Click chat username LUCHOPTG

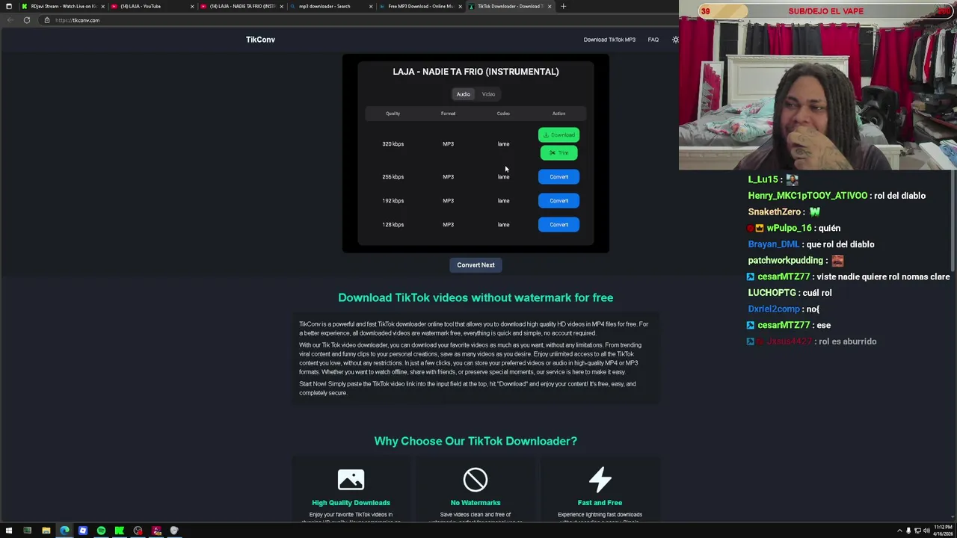coord(772,293)
